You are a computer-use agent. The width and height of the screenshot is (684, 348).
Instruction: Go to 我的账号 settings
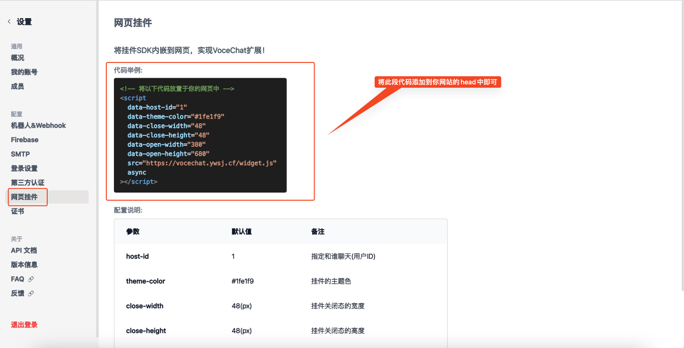pos(24,72)
